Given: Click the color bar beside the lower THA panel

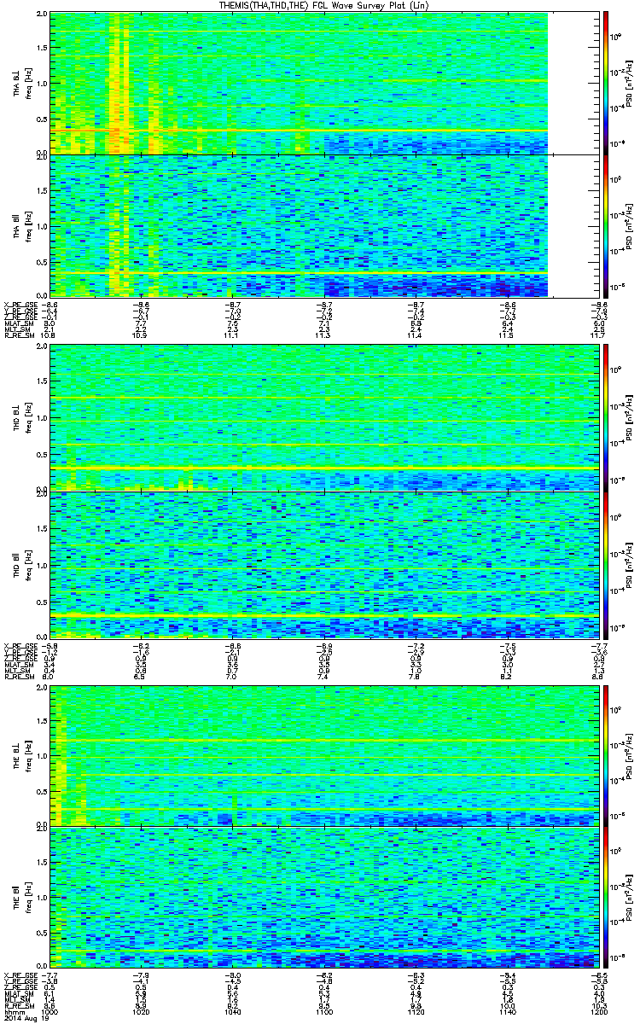Looking at the screenshot, I should tap(606, 225).
